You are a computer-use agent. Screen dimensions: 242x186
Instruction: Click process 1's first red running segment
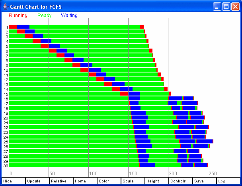point(13,27)
